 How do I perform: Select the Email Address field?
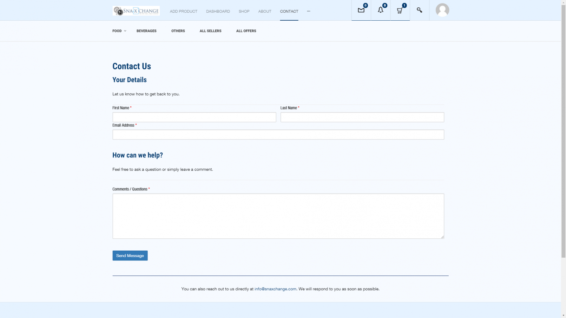point(278,135)
